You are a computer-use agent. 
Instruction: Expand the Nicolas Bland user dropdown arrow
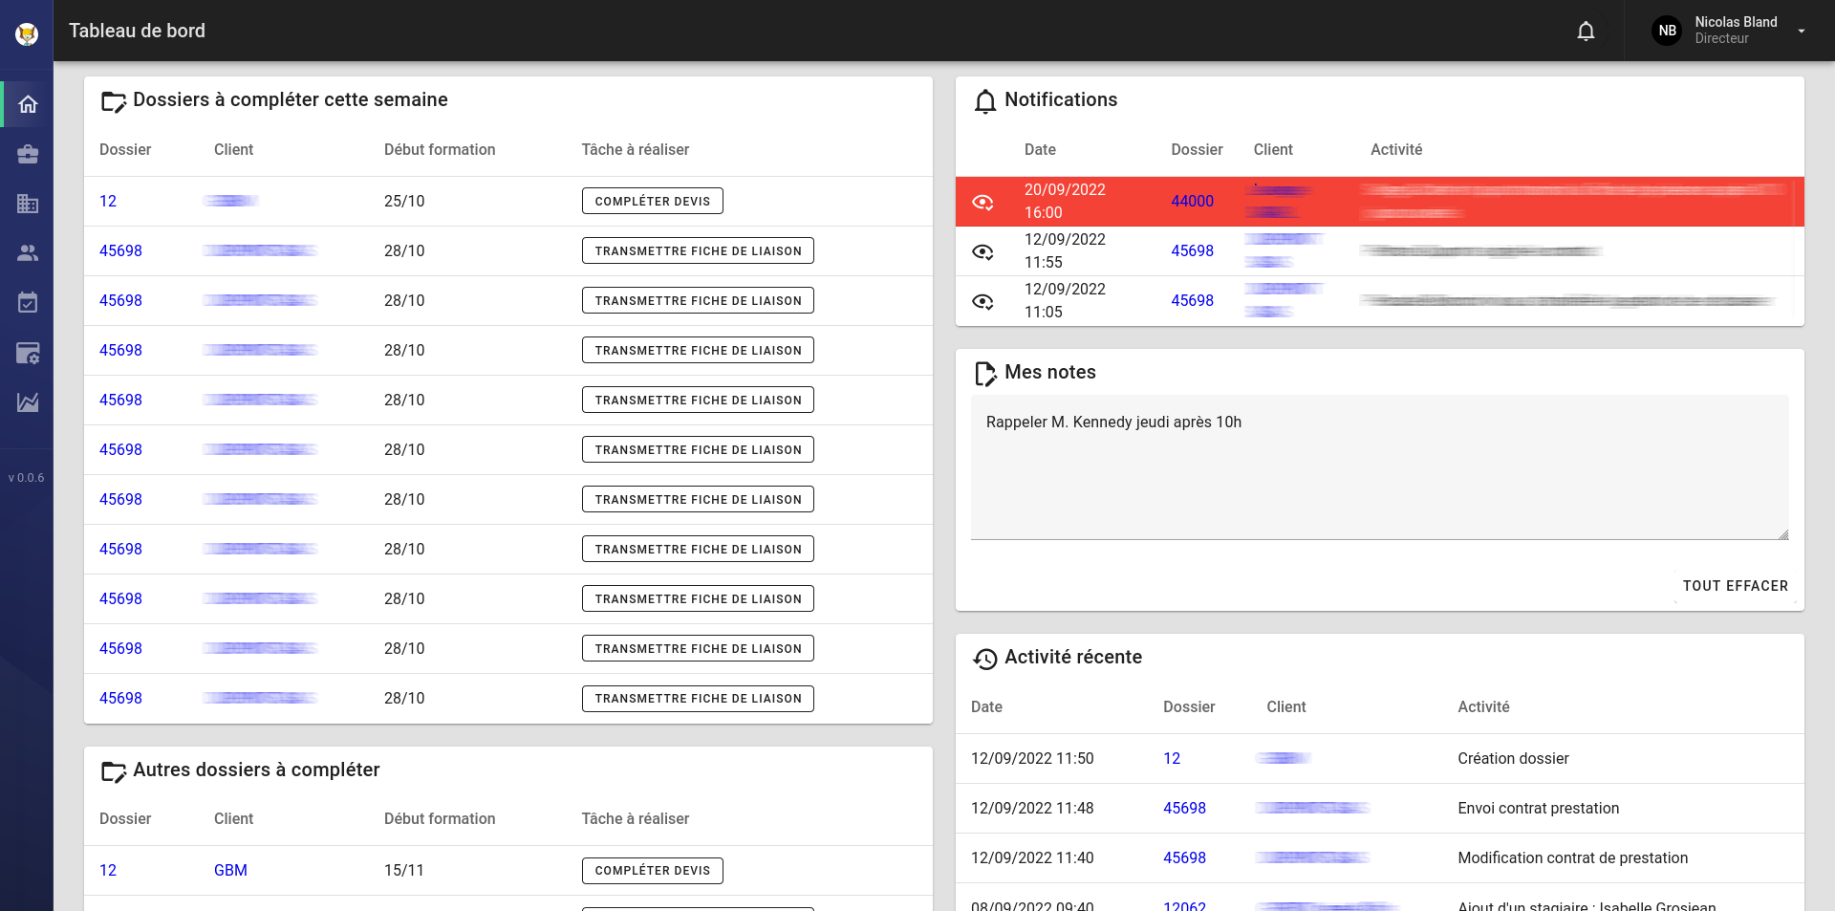(1802, 31)
